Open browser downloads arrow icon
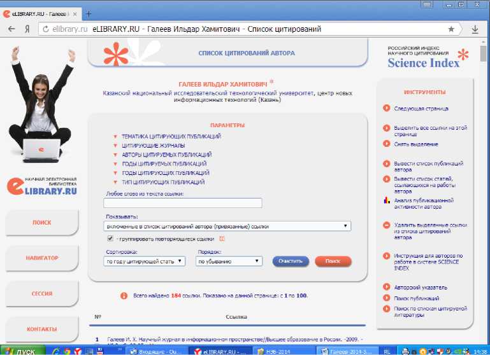 pos(475,29)
